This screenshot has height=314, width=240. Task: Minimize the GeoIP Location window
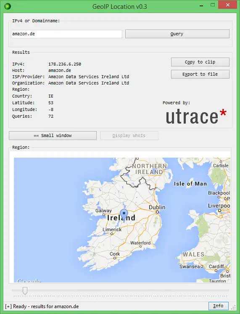[201, 6]
